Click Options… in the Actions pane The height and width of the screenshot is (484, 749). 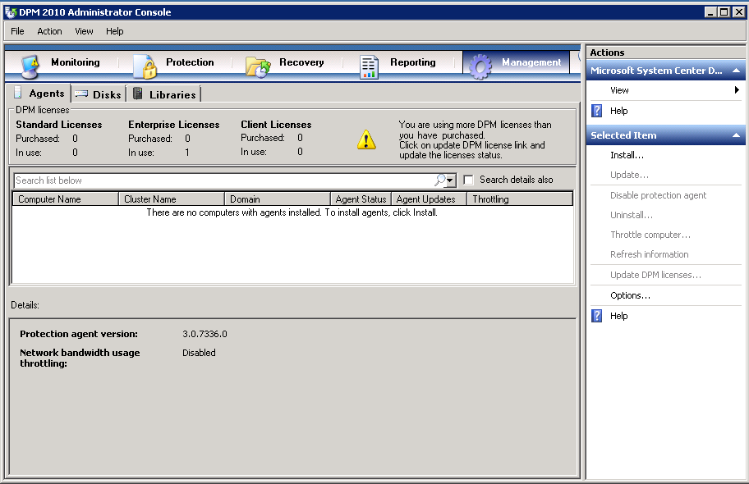630,295
